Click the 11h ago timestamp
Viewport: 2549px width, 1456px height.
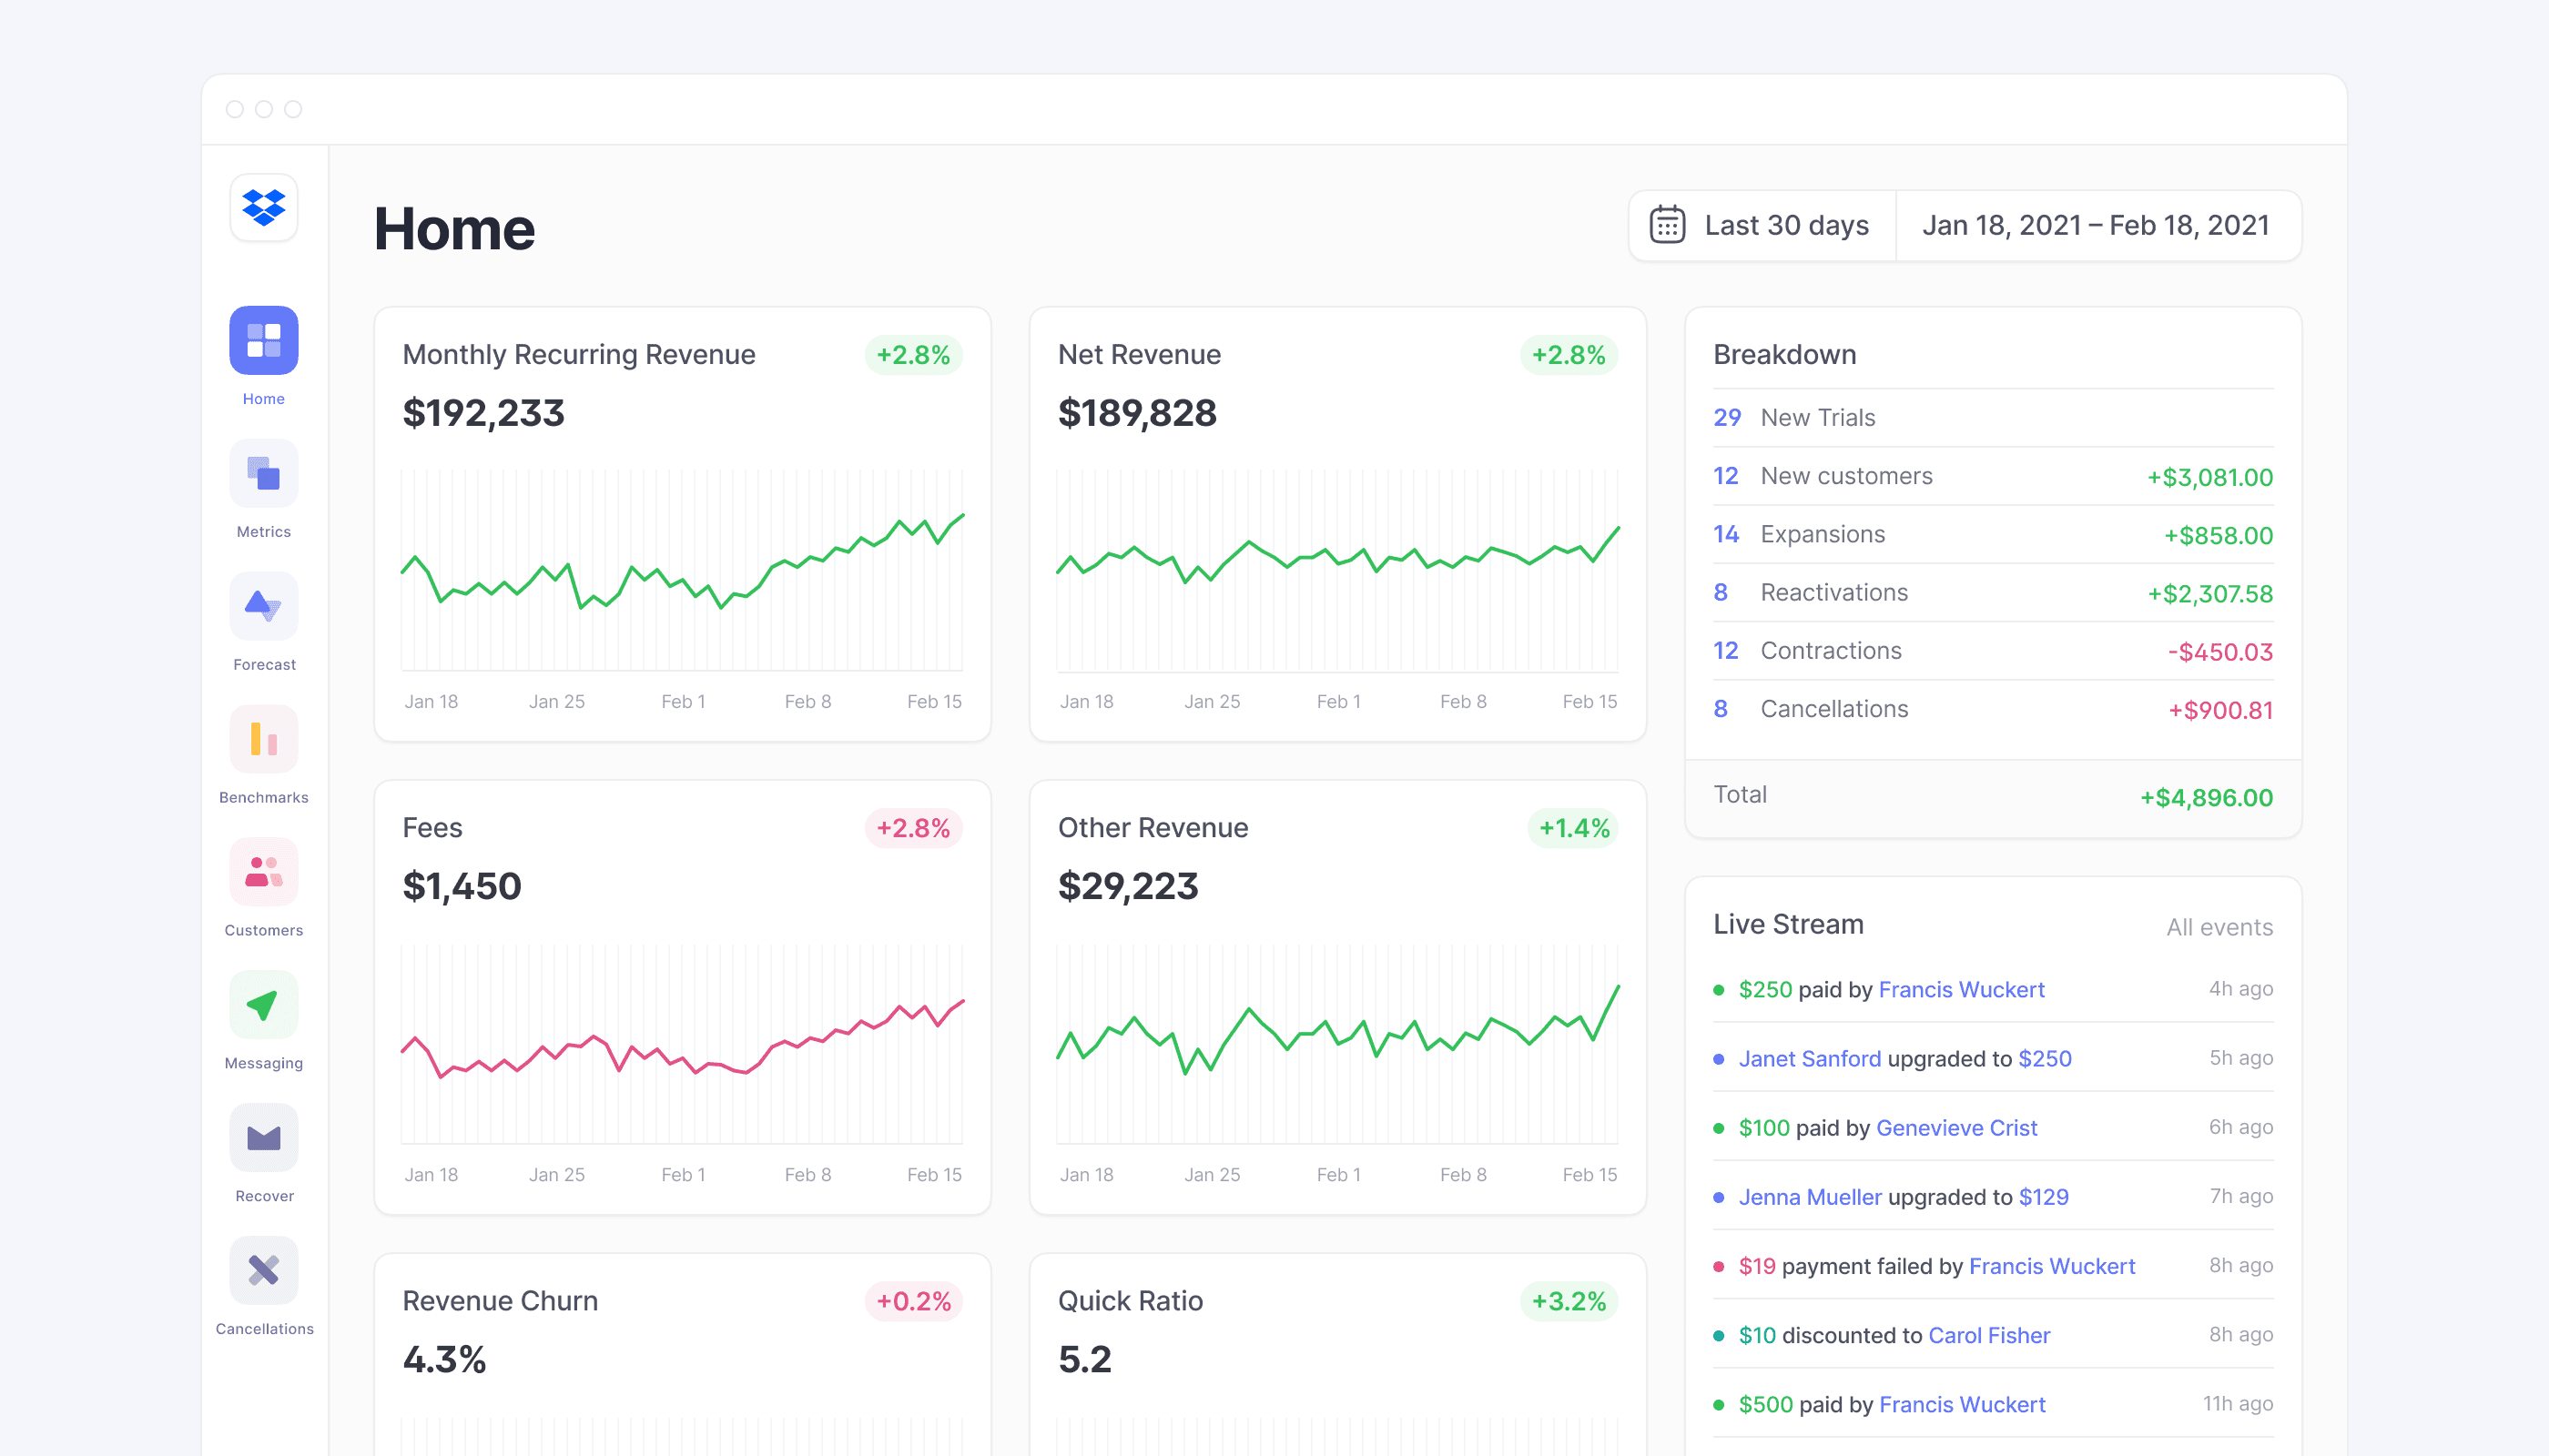2238,1403
